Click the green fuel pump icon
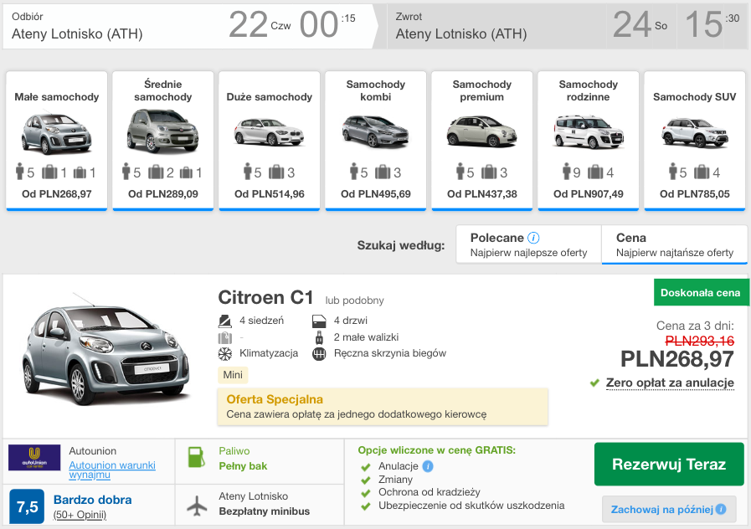 coord(197,457)
